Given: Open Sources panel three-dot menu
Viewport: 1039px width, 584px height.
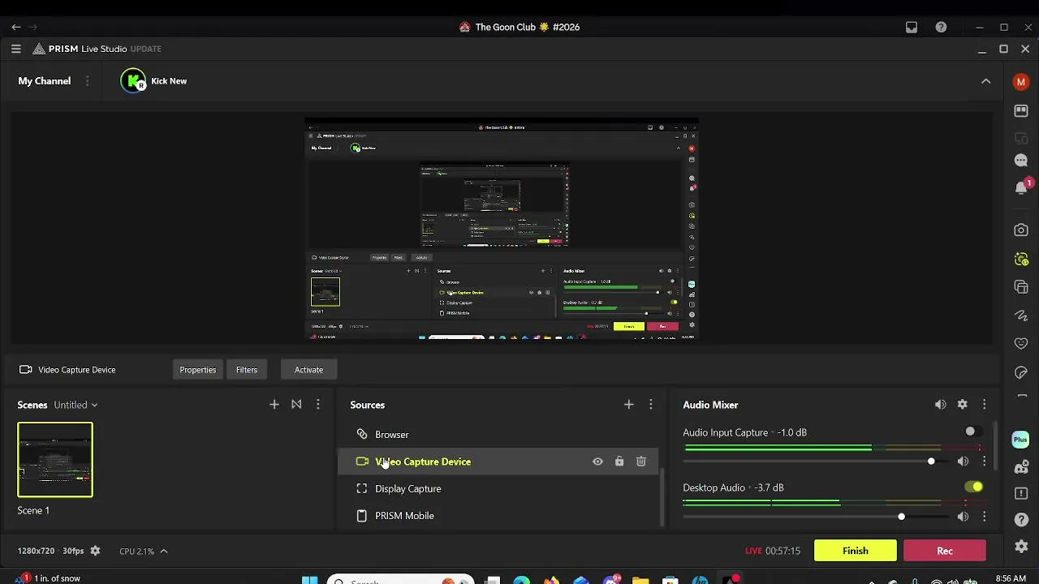Looking at the screenshot, I should (x=650, y=404).
